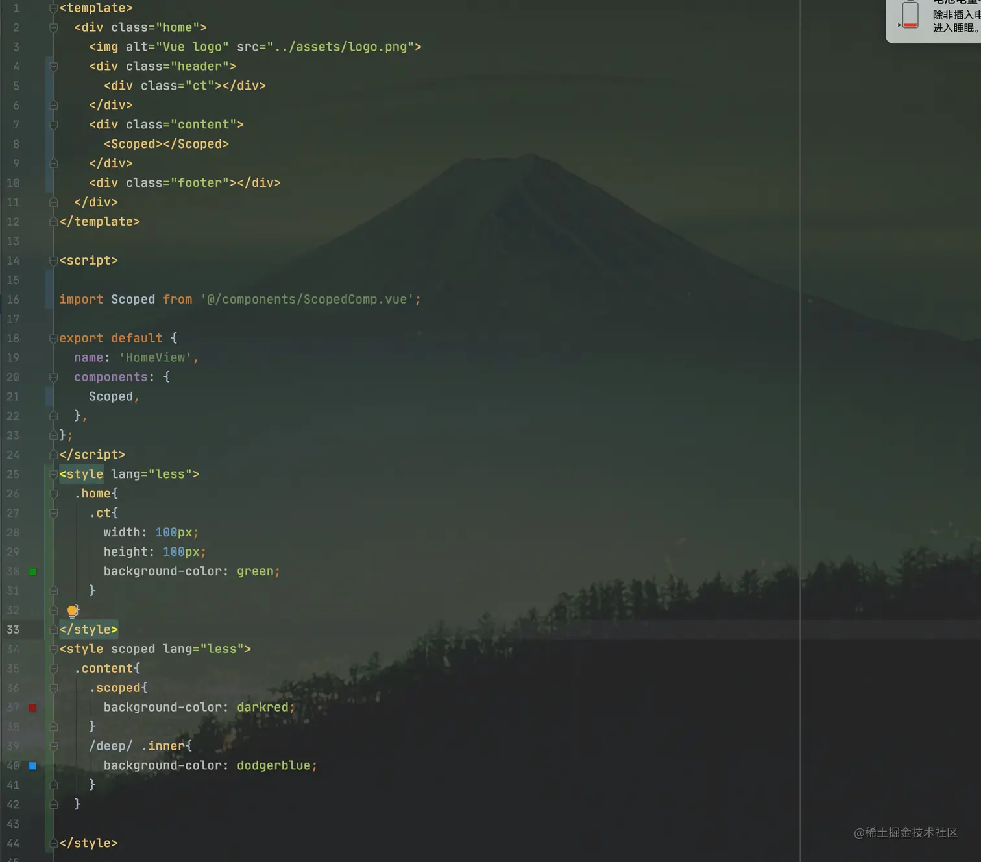
Task: Open the green color swatch in gutter
Action: (32, 571)
